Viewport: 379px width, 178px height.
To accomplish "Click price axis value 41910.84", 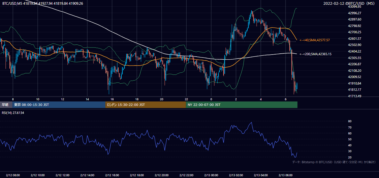I will 354,83.
